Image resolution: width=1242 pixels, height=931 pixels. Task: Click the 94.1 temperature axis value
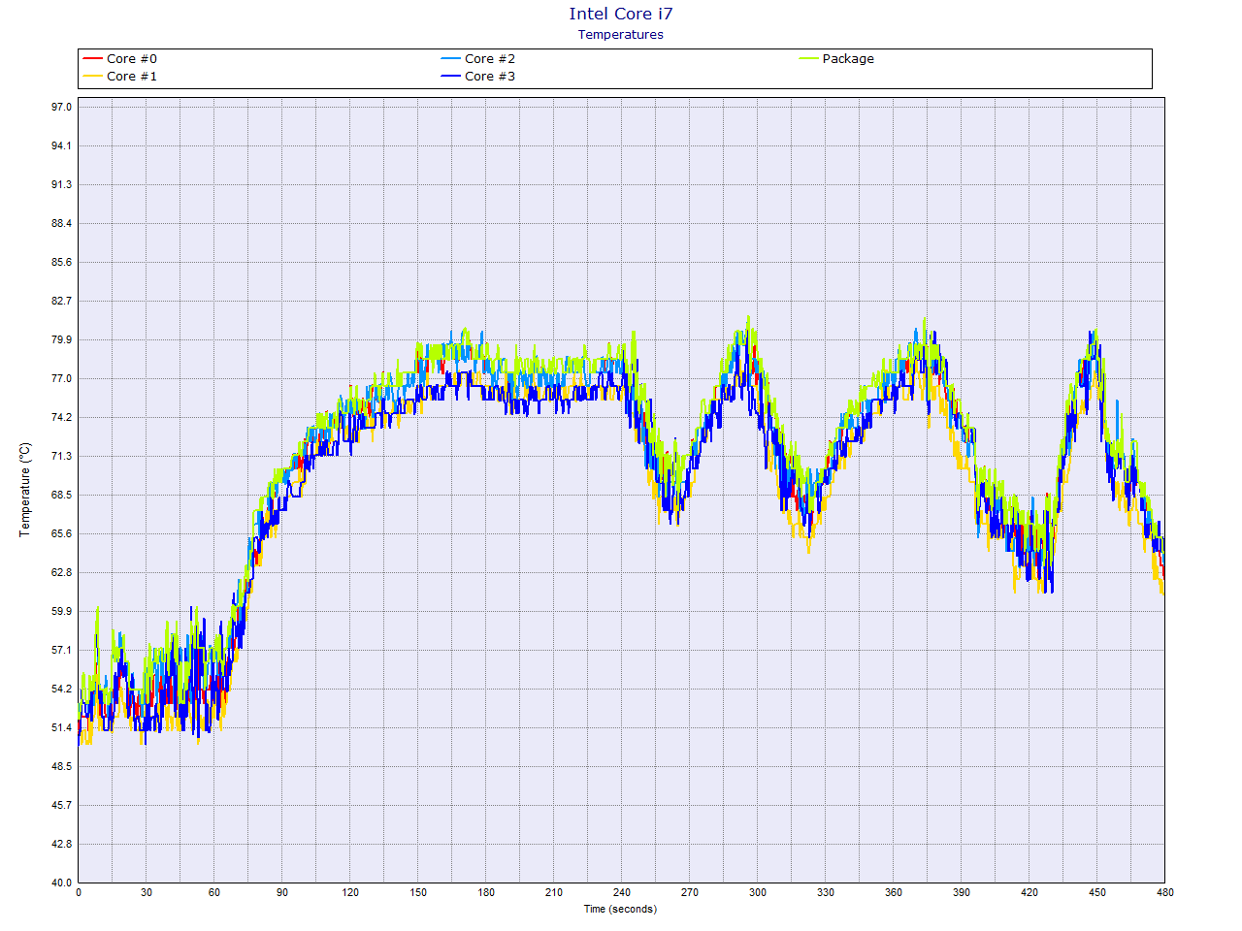(x=61, y=145)
